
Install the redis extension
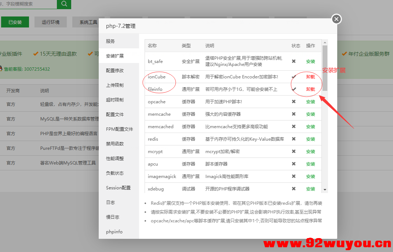tap(310, 139)
